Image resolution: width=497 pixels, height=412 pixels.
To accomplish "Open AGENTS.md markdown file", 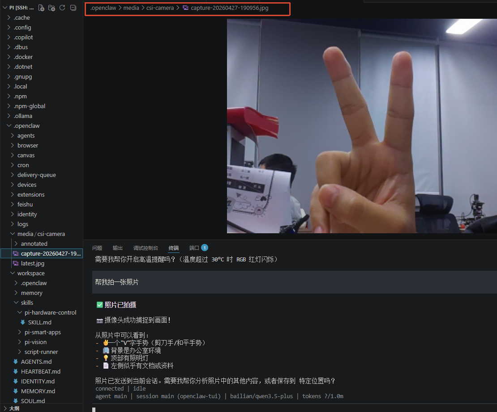I will point(36,362).
